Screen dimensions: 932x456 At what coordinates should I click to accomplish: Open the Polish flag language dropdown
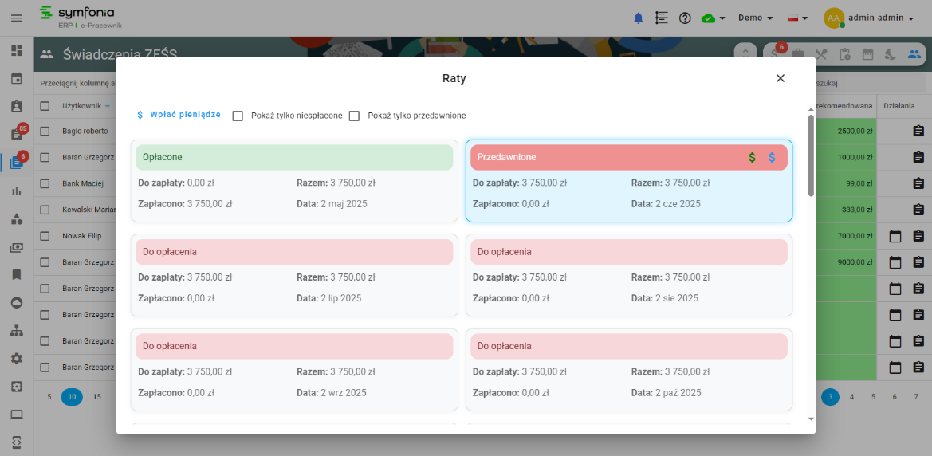(797, 18)
